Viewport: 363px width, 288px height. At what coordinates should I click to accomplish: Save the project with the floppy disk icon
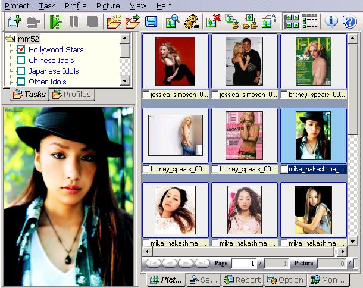point(151,21)
